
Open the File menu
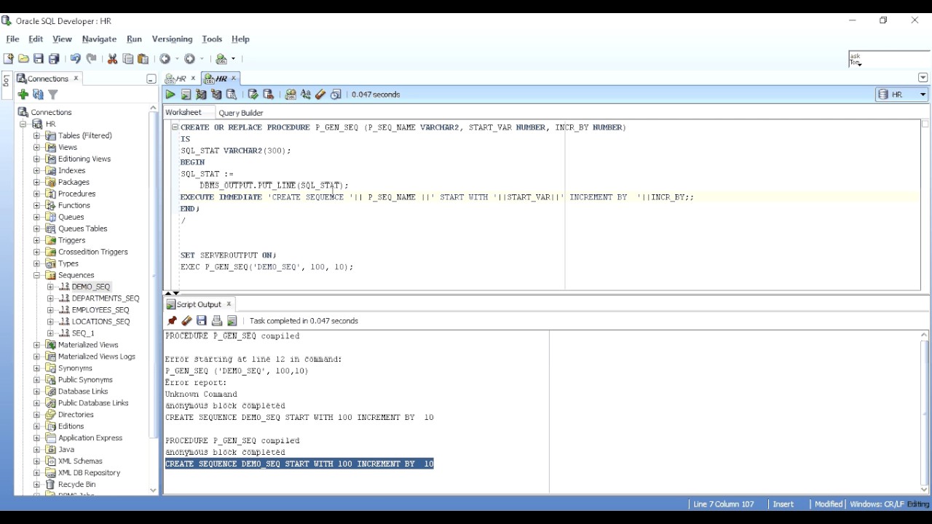coord(12,39)
